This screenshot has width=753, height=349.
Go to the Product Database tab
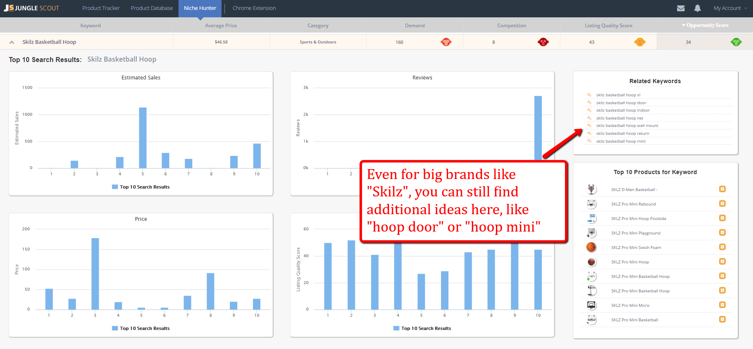tap(152, 8)
